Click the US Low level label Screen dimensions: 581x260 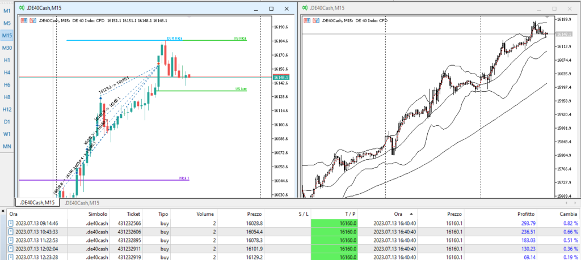241,89
